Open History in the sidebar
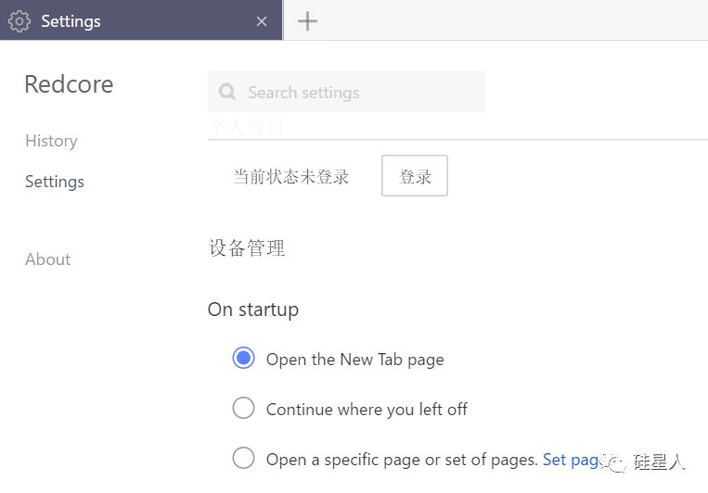Viewport: 708px width, 493px height. [x=51, y=141]
